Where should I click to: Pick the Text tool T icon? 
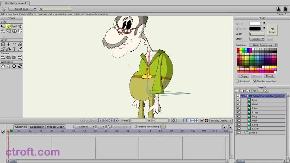tap(14, 49)
